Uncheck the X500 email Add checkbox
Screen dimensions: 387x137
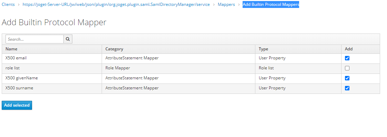tap(347, 58)
